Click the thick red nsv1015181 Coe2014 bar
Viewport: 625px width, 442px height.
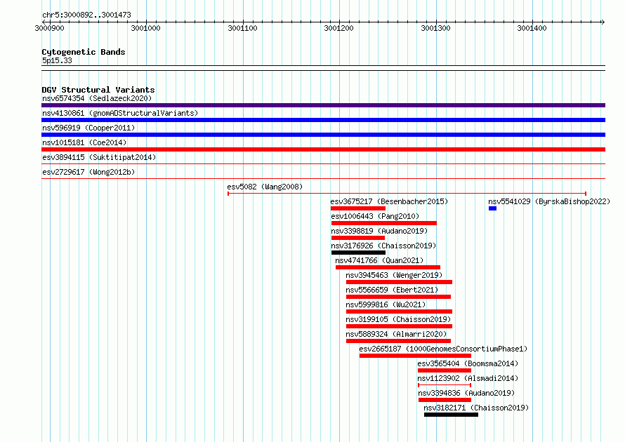323,149
